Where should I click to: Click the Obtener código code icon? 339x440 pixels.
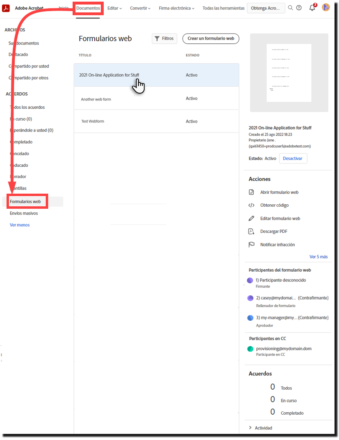click(x=251, y=205)
